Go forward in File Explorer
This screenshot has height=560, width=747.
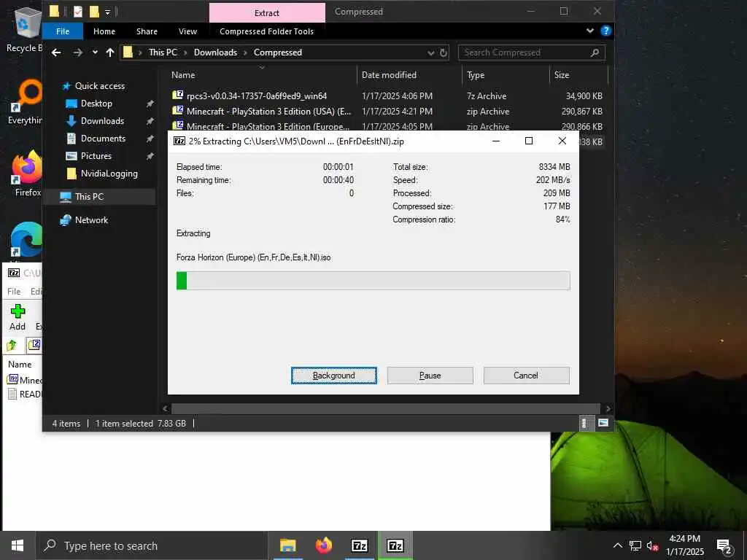77,52
